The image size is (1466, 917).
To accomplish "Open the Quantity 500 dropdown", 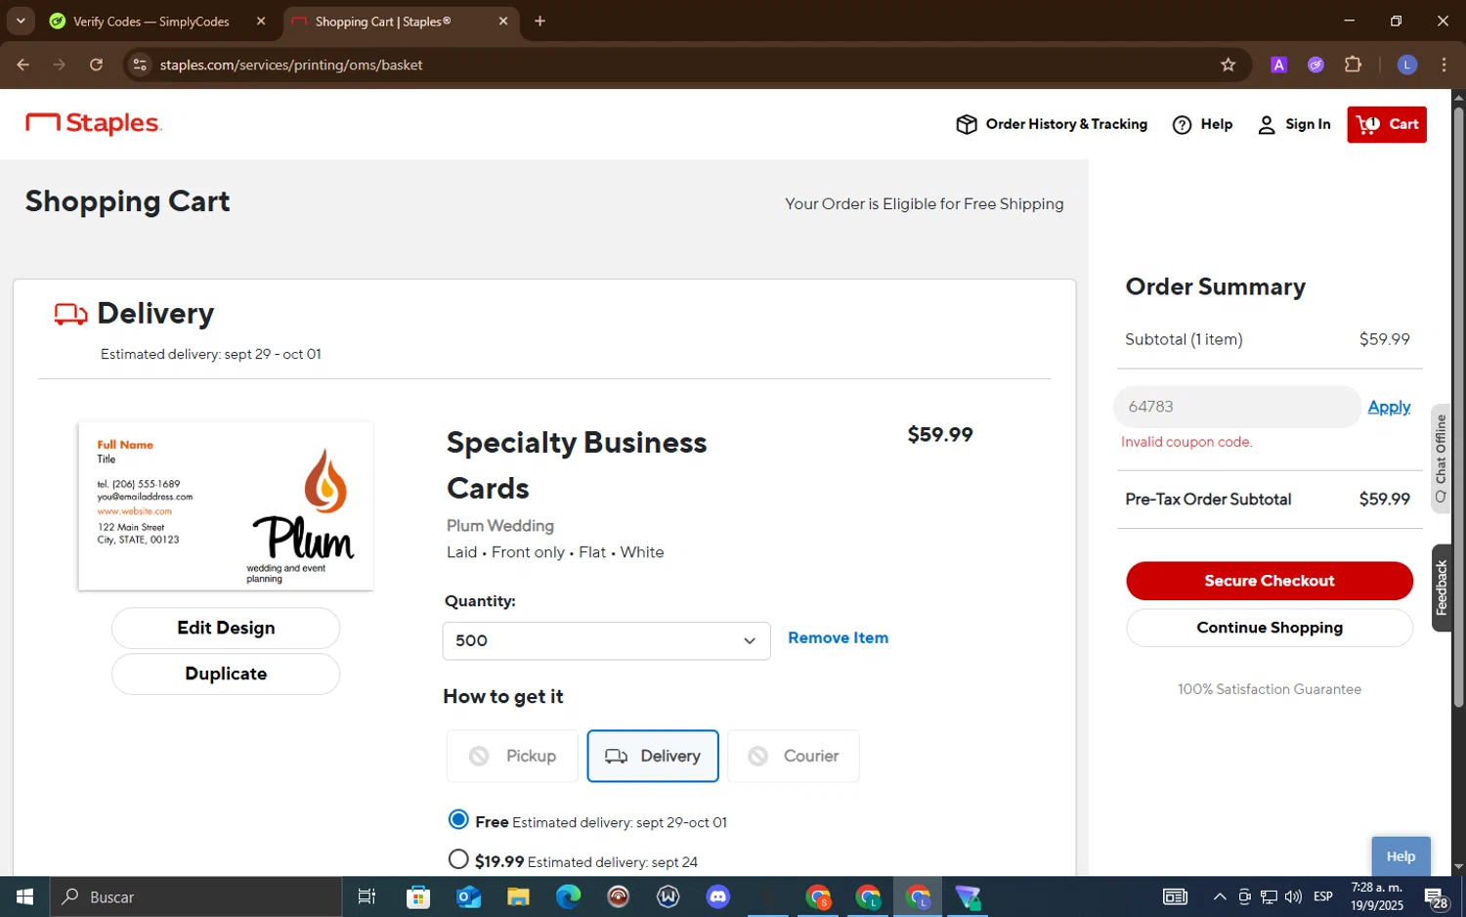I will (606, 640).
